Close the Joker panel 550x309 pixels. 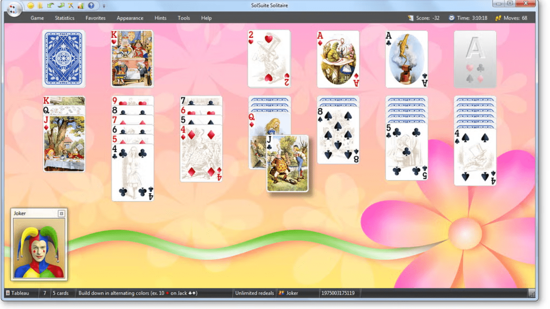(x=61, y=213)
